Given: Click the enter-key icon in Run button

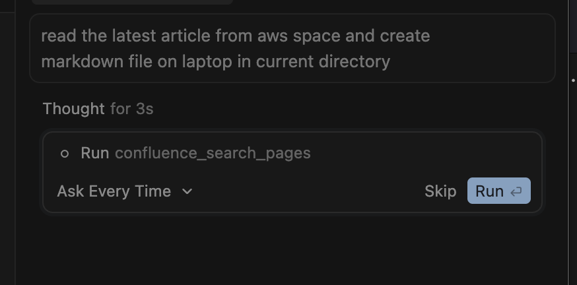Looking at the screenshot, I should coord(516,191).
